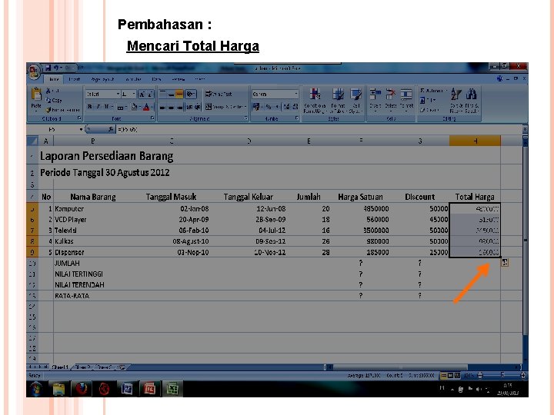Click the Cut scissors icon
Screen dimensions: 554x415
coord(48,91)
